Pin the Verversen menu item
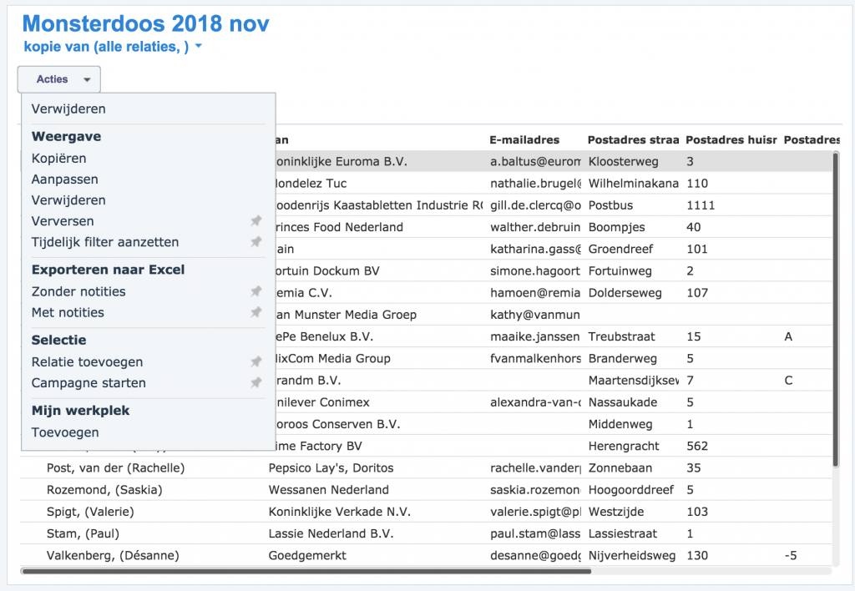 (256, 221)
